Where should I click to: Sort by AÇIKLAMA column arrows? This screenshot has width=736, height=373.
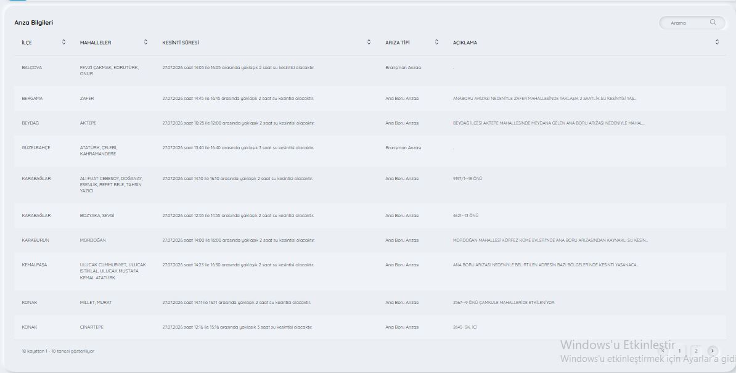coord(718,42)
